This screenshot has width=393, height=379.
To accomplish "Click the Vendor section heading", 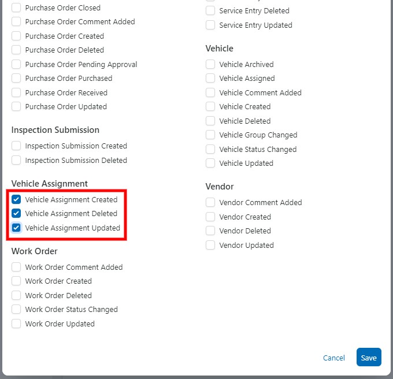I will [x=220, y=187].
